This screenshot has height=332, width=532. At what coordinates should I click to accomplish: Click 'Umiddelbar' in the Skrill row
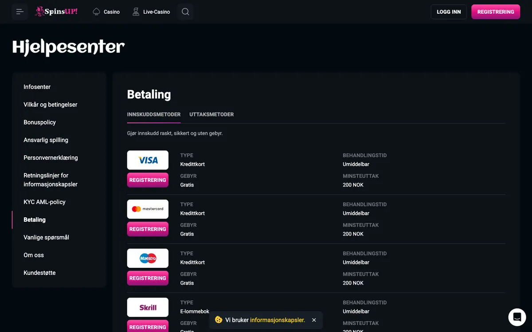coord(356,311)
